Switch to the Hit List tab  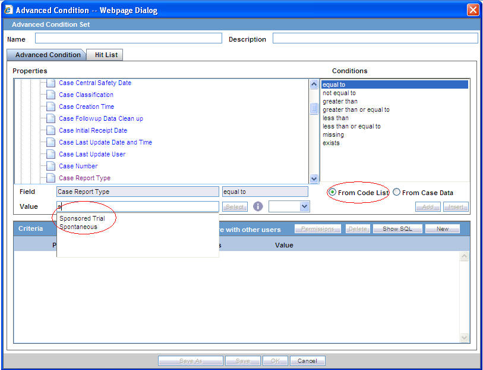(106, 55)
